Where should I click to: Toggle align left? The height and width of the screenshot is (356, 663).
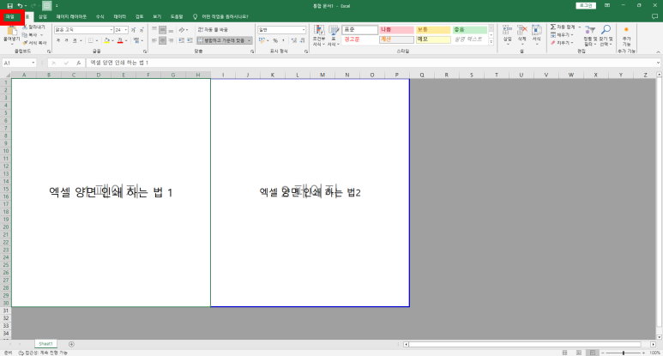coord(154,40)
